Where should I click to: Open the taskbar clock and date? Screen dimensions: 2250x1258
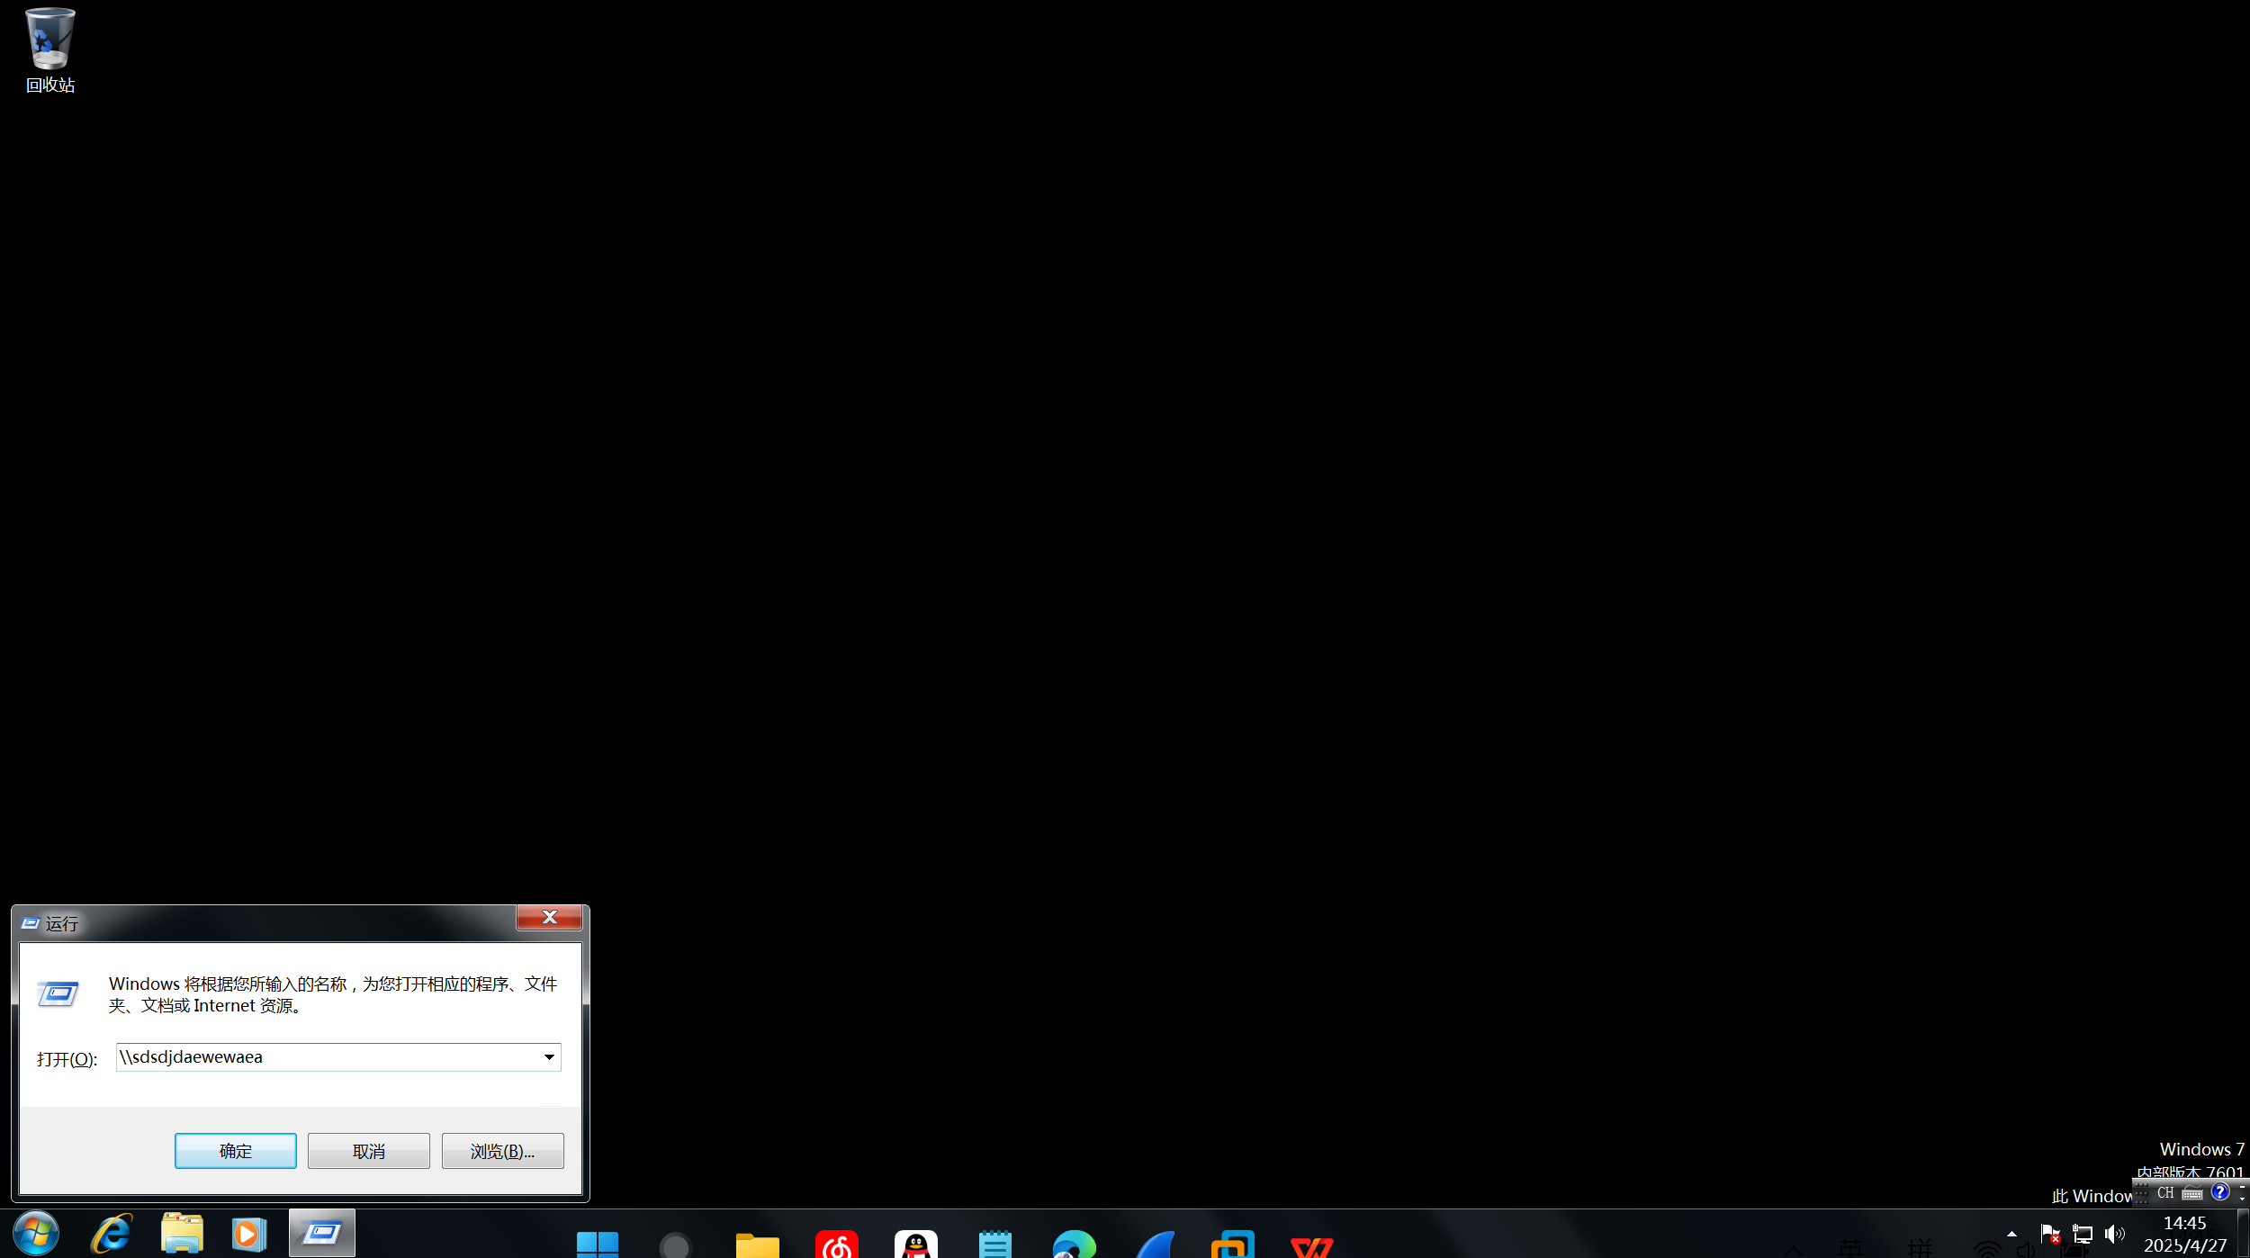click(x=2184, y=1234)
